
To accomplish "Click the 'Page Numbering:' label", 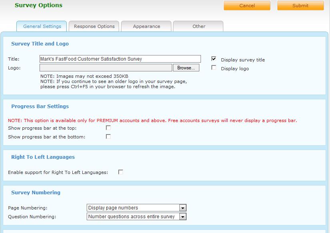I will [28, 208].
